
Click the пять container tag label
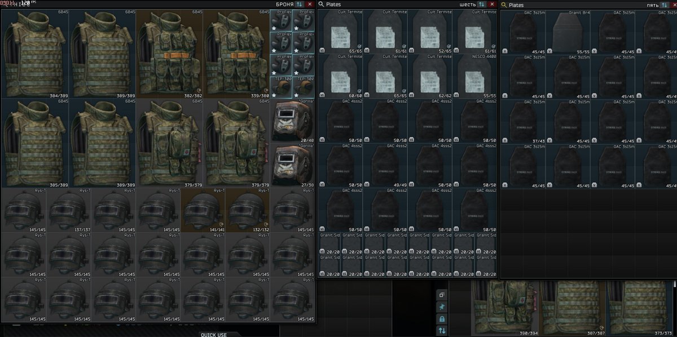tap(653, 5)
